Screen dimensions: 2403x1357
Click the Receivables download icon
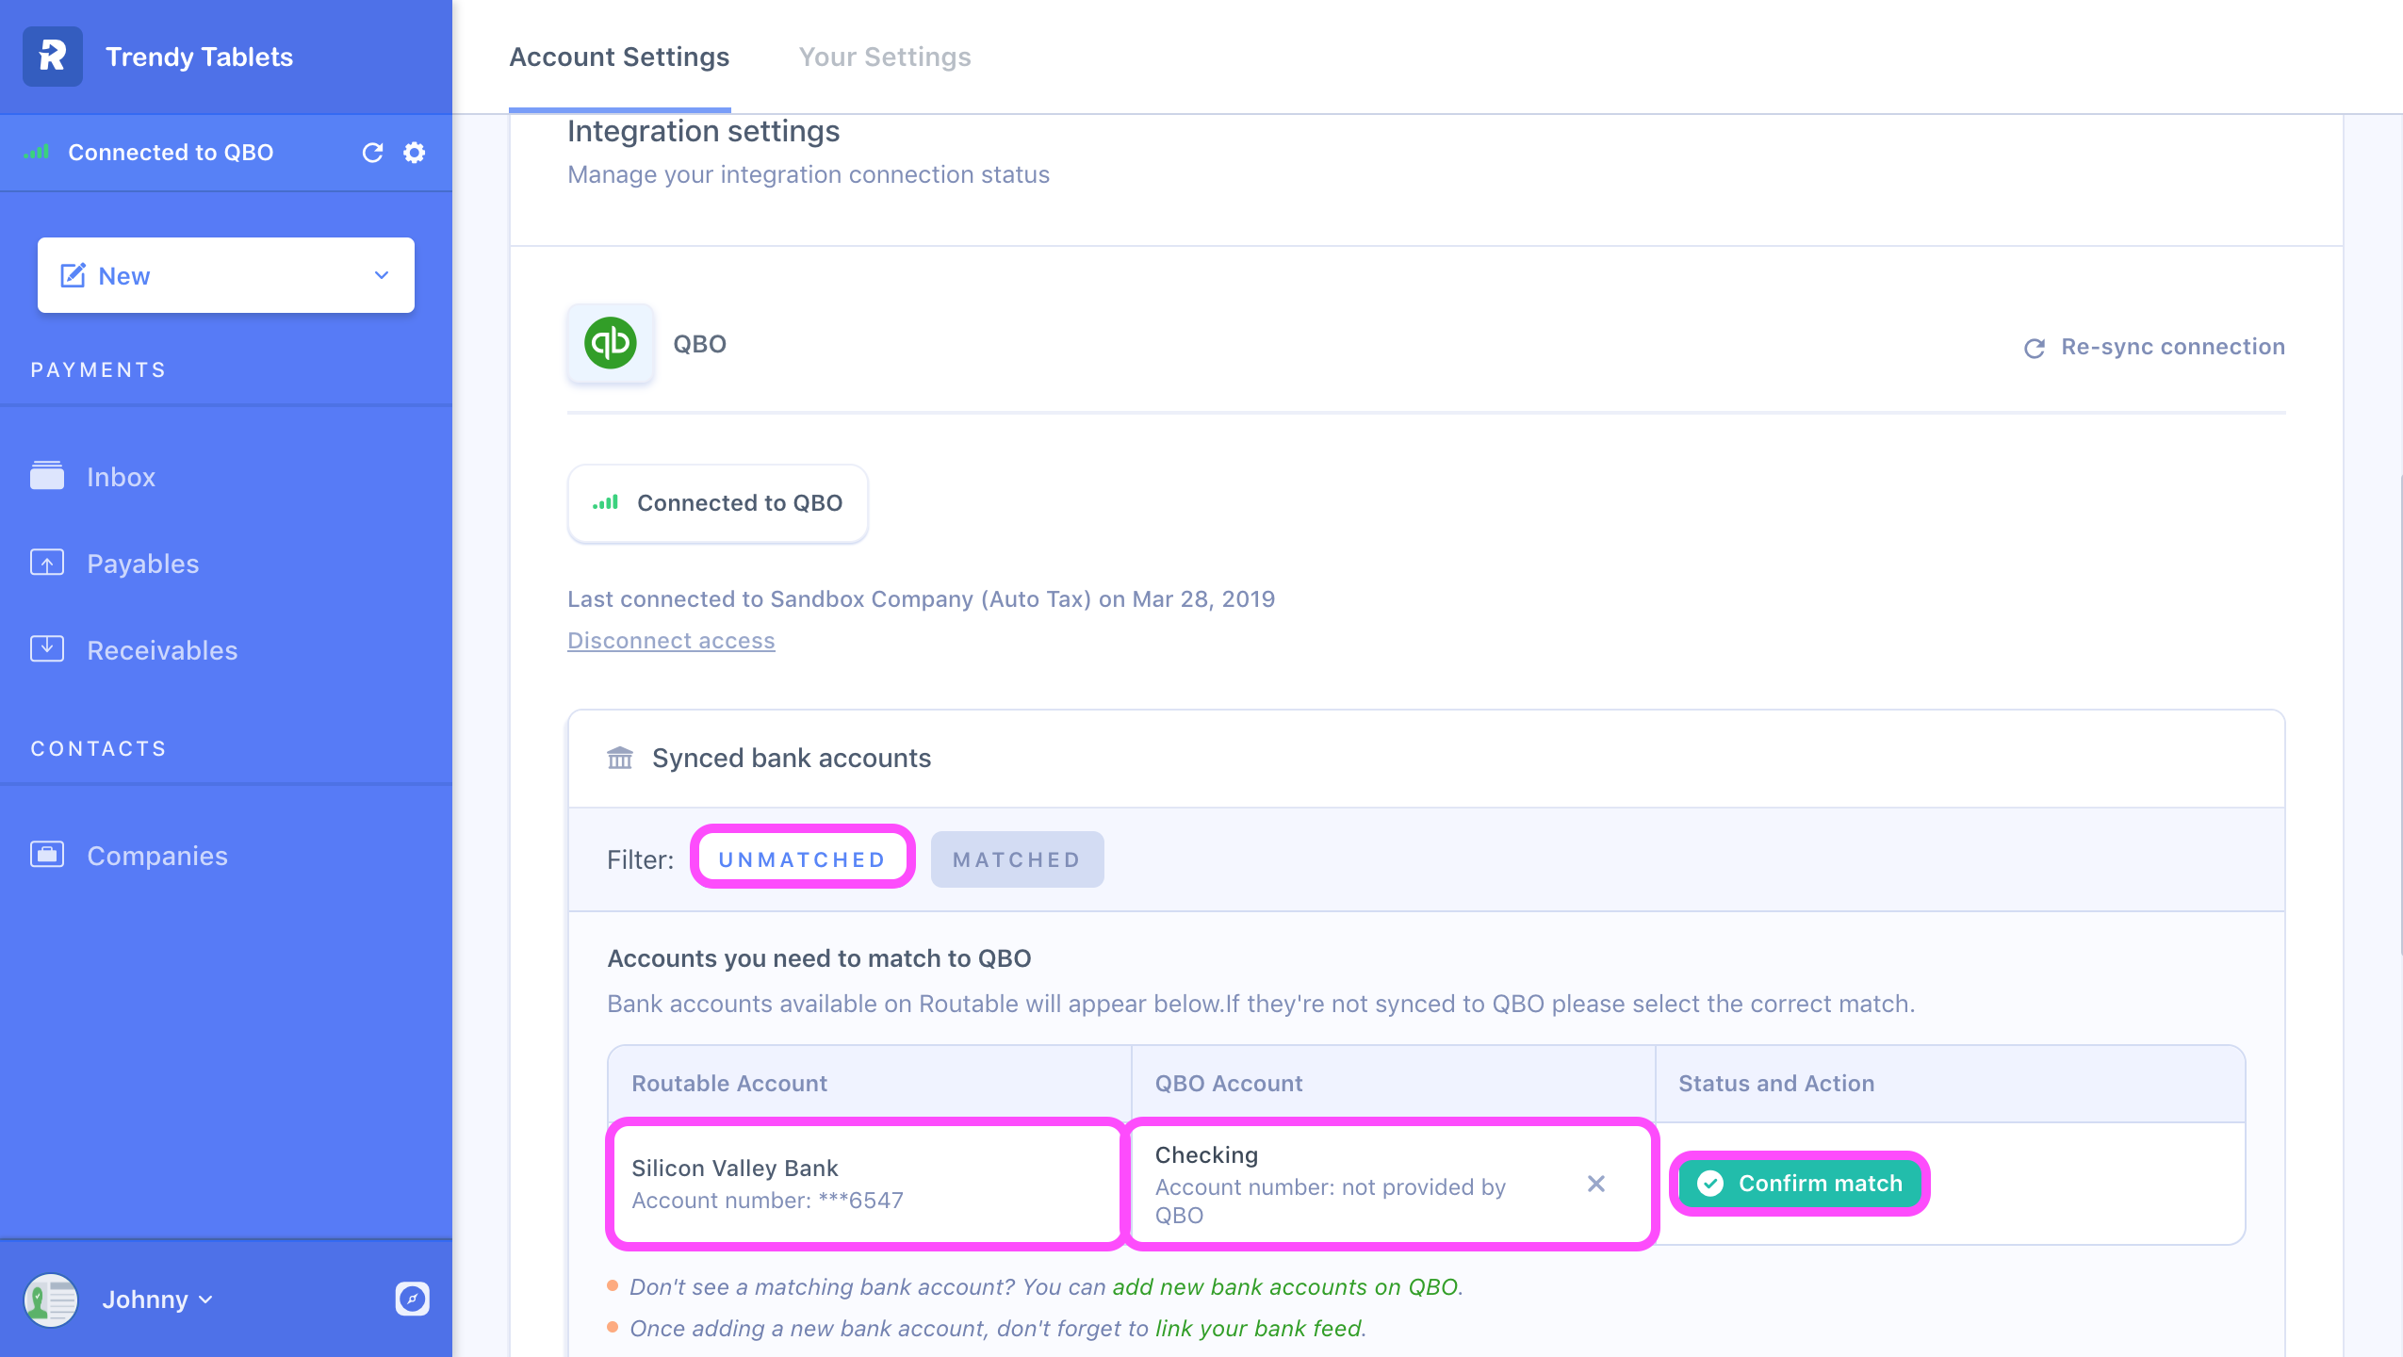tap(47, 649)
